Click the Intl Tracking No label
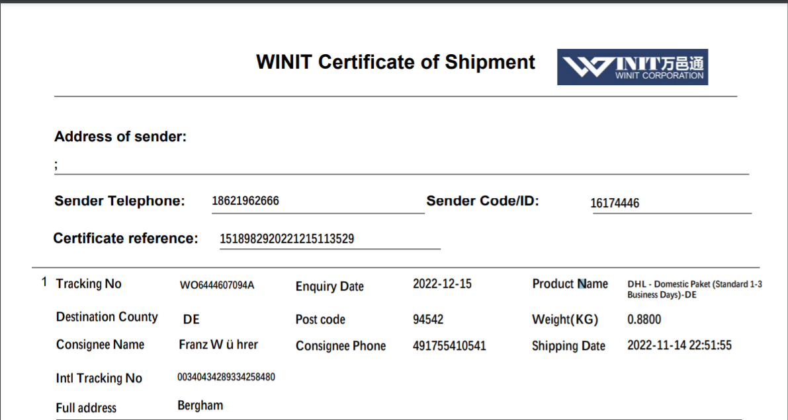This screenshot has width=788, height=420. pyautogui.click(x=99, y=378)
